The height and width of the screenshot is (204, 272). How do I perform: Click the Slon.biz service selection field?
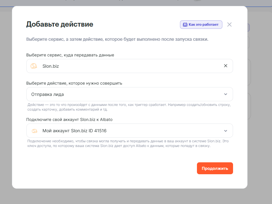tap(126, 66)
